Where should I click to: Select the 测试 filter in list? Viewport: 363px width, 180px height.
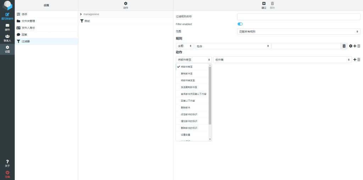point(126,21)
